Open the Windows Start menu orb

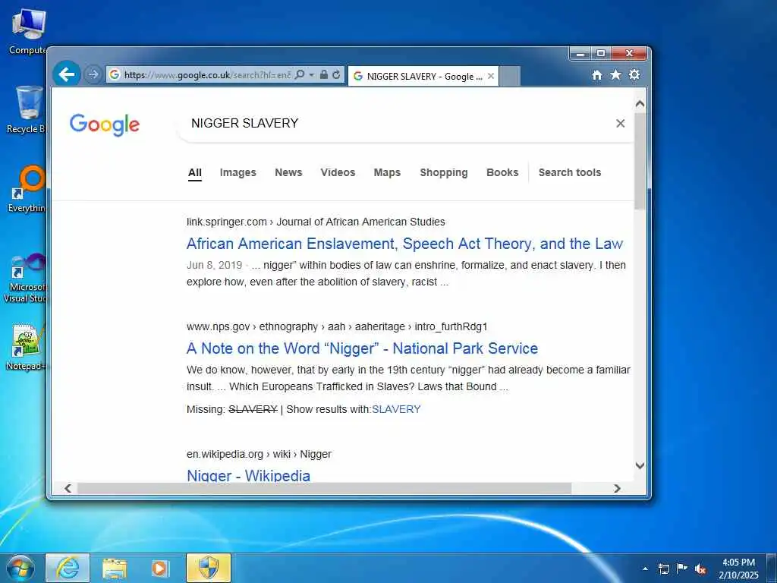point(20,568)
